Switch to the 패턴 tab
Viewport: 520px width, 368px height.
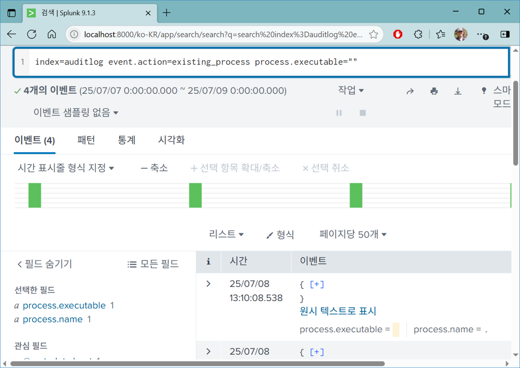click(x=86, y=140)
